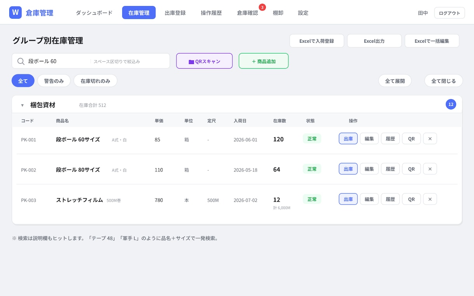Click 履歴 for ストレッチフィルム

tap(390, 199)
